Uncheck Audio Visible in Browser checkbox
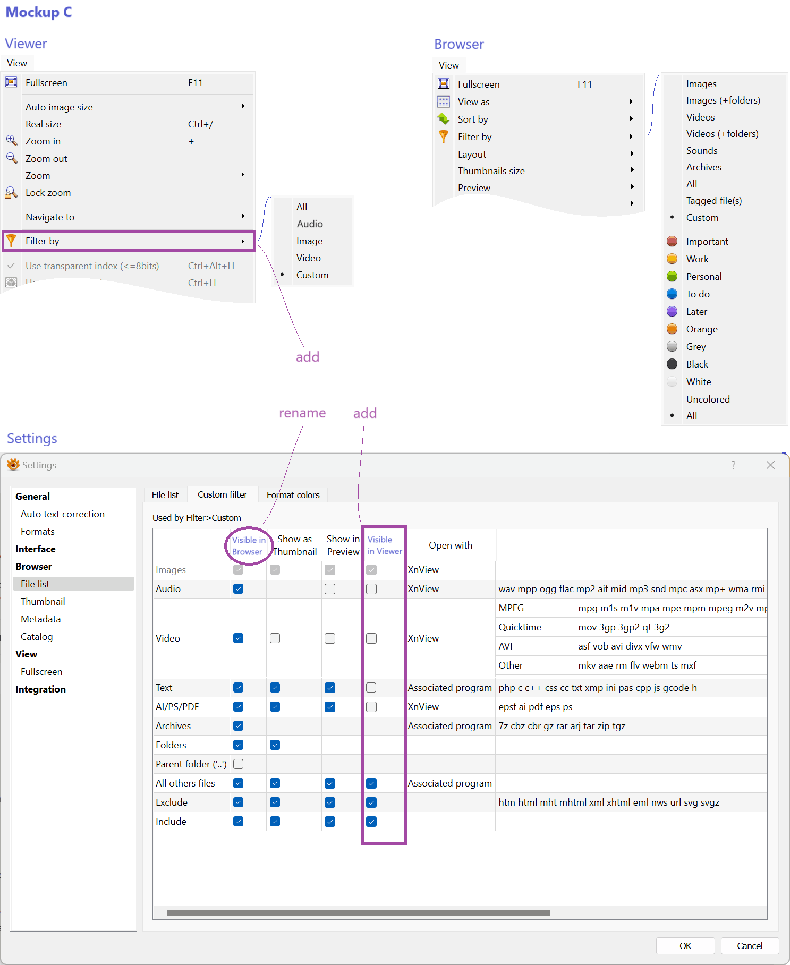 pyautogui.click(x=239, y=589)
